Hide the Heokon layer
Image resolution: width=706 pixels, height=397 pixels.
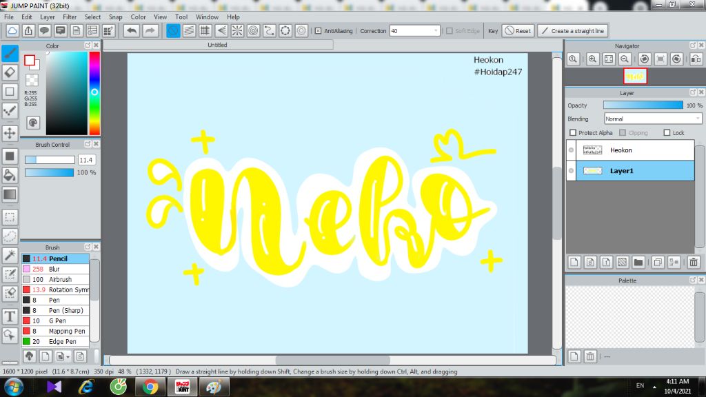pos(571,150)
